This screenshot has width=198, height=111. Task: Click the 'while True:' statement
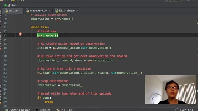click(40, 27)
